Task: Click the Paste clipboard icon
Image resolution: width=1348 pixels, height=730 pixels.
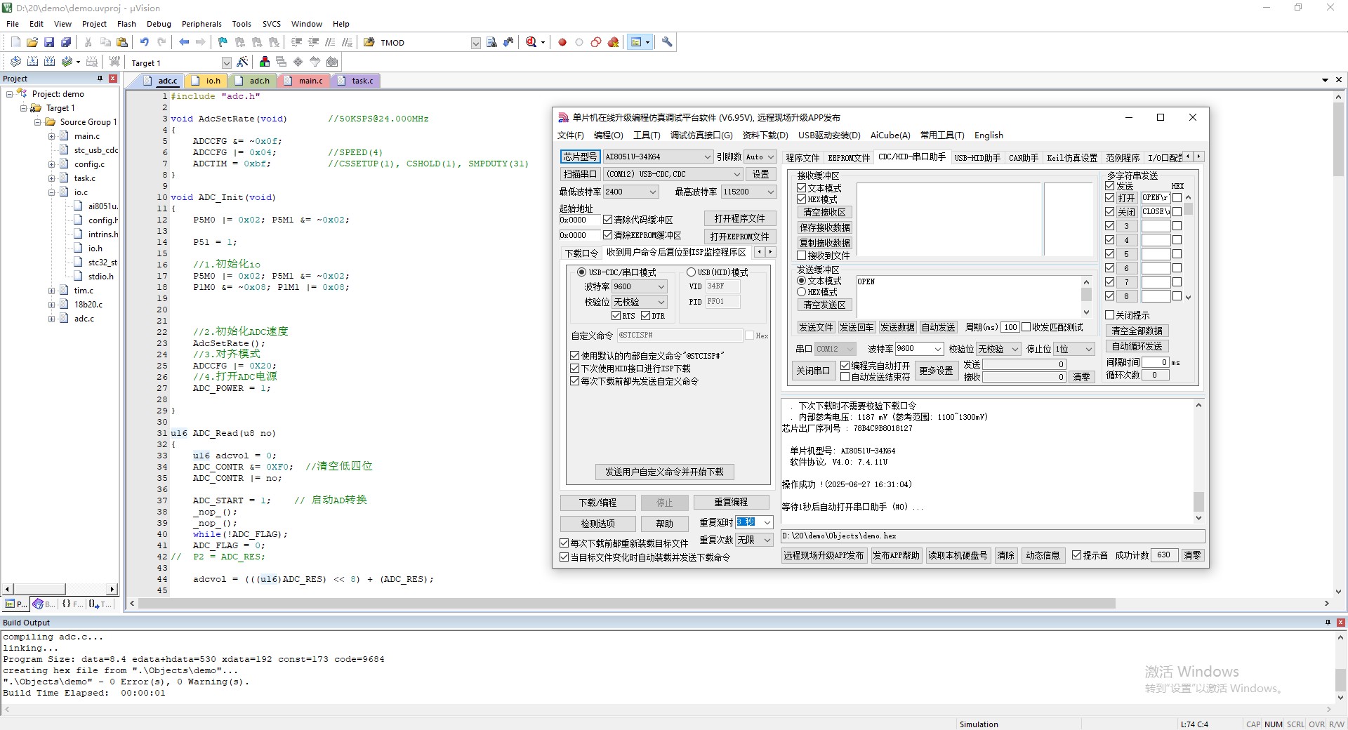Action: pyautogui.click(x=122, y=42)
